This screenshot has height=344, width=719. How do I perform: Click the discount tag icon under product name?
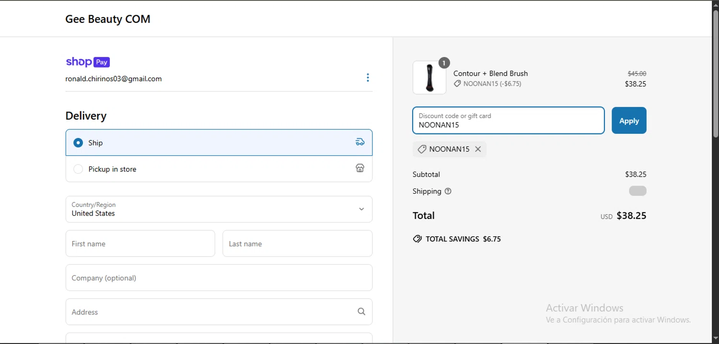click(457, 84)
